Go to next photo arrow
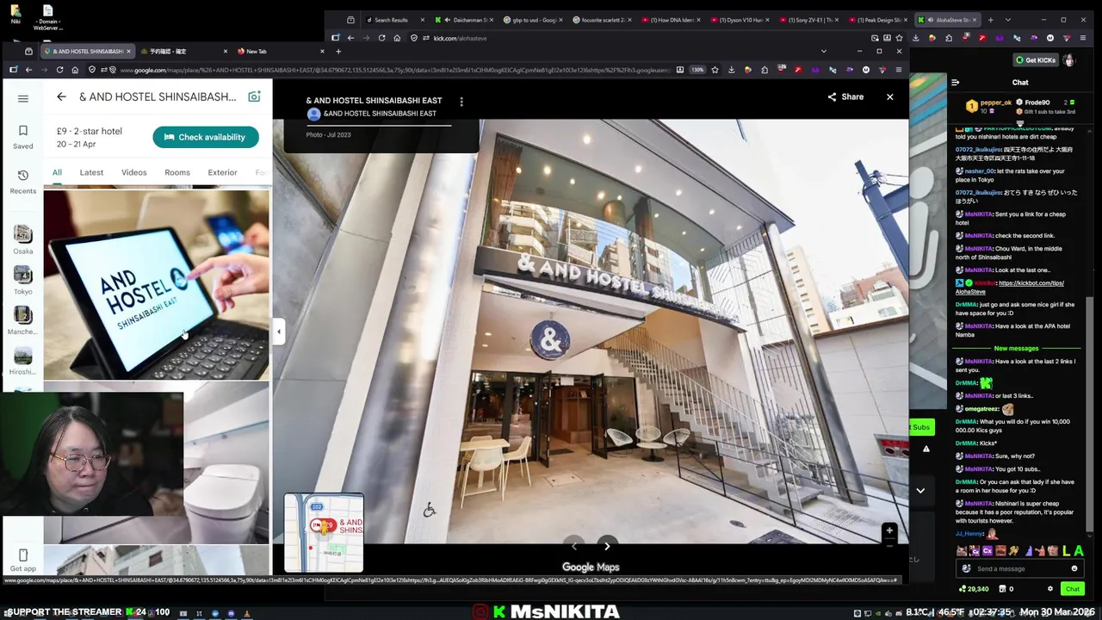Viewport: 1102px width, 620px height. point(607,546)
